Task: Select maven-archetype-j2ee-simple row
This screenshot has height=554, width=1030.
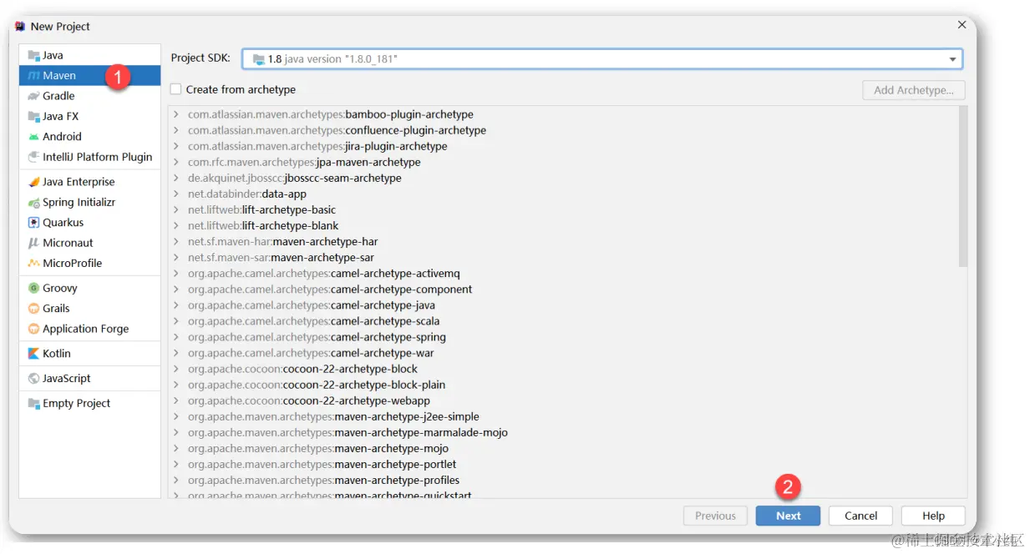Action: click(x=563, y=416)
